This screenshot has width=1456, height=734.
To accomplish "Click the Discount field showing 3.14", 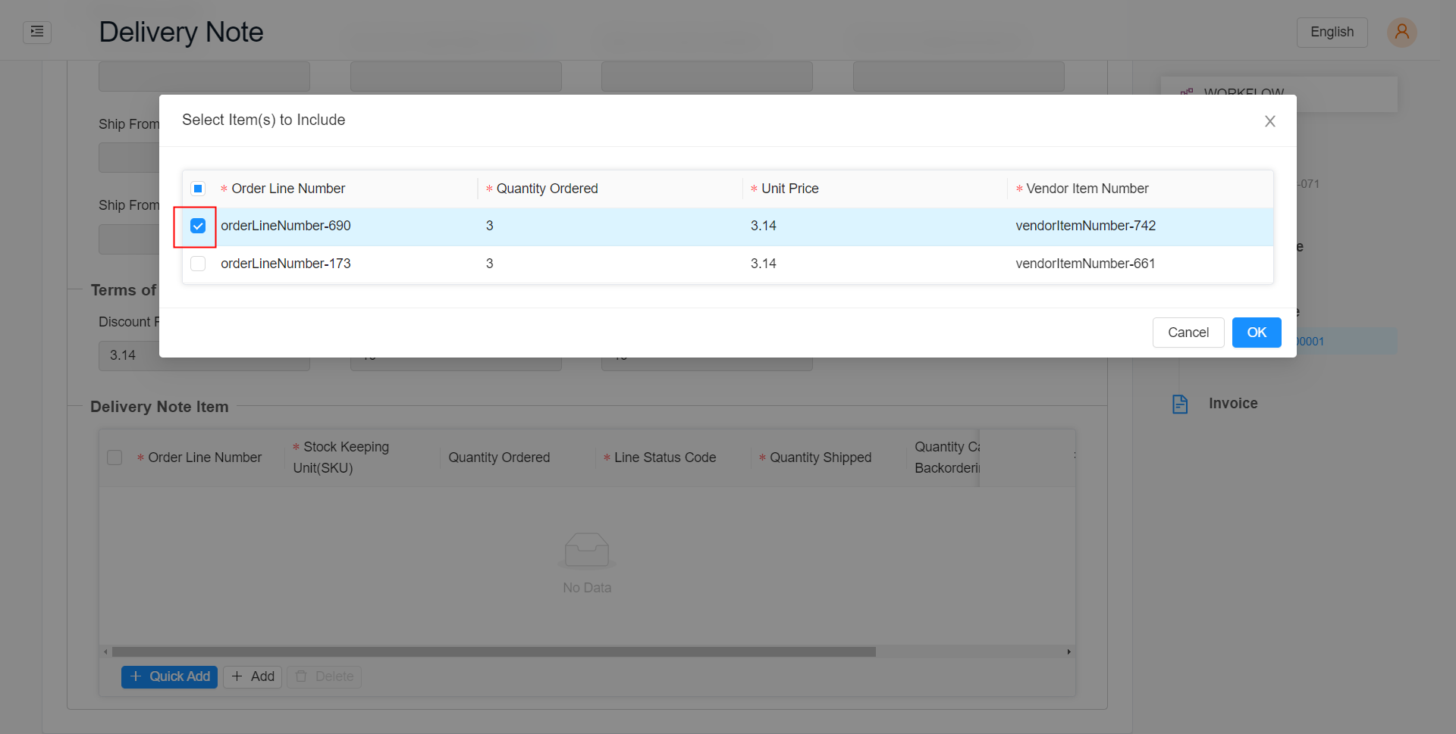I will pyautogui.click(x=204, y=355).
